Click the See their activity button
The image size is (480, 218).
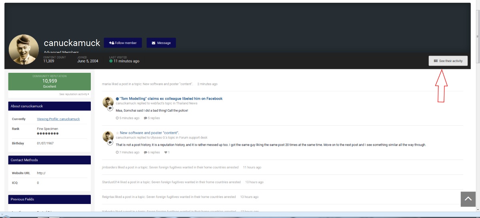pos(448,61)
